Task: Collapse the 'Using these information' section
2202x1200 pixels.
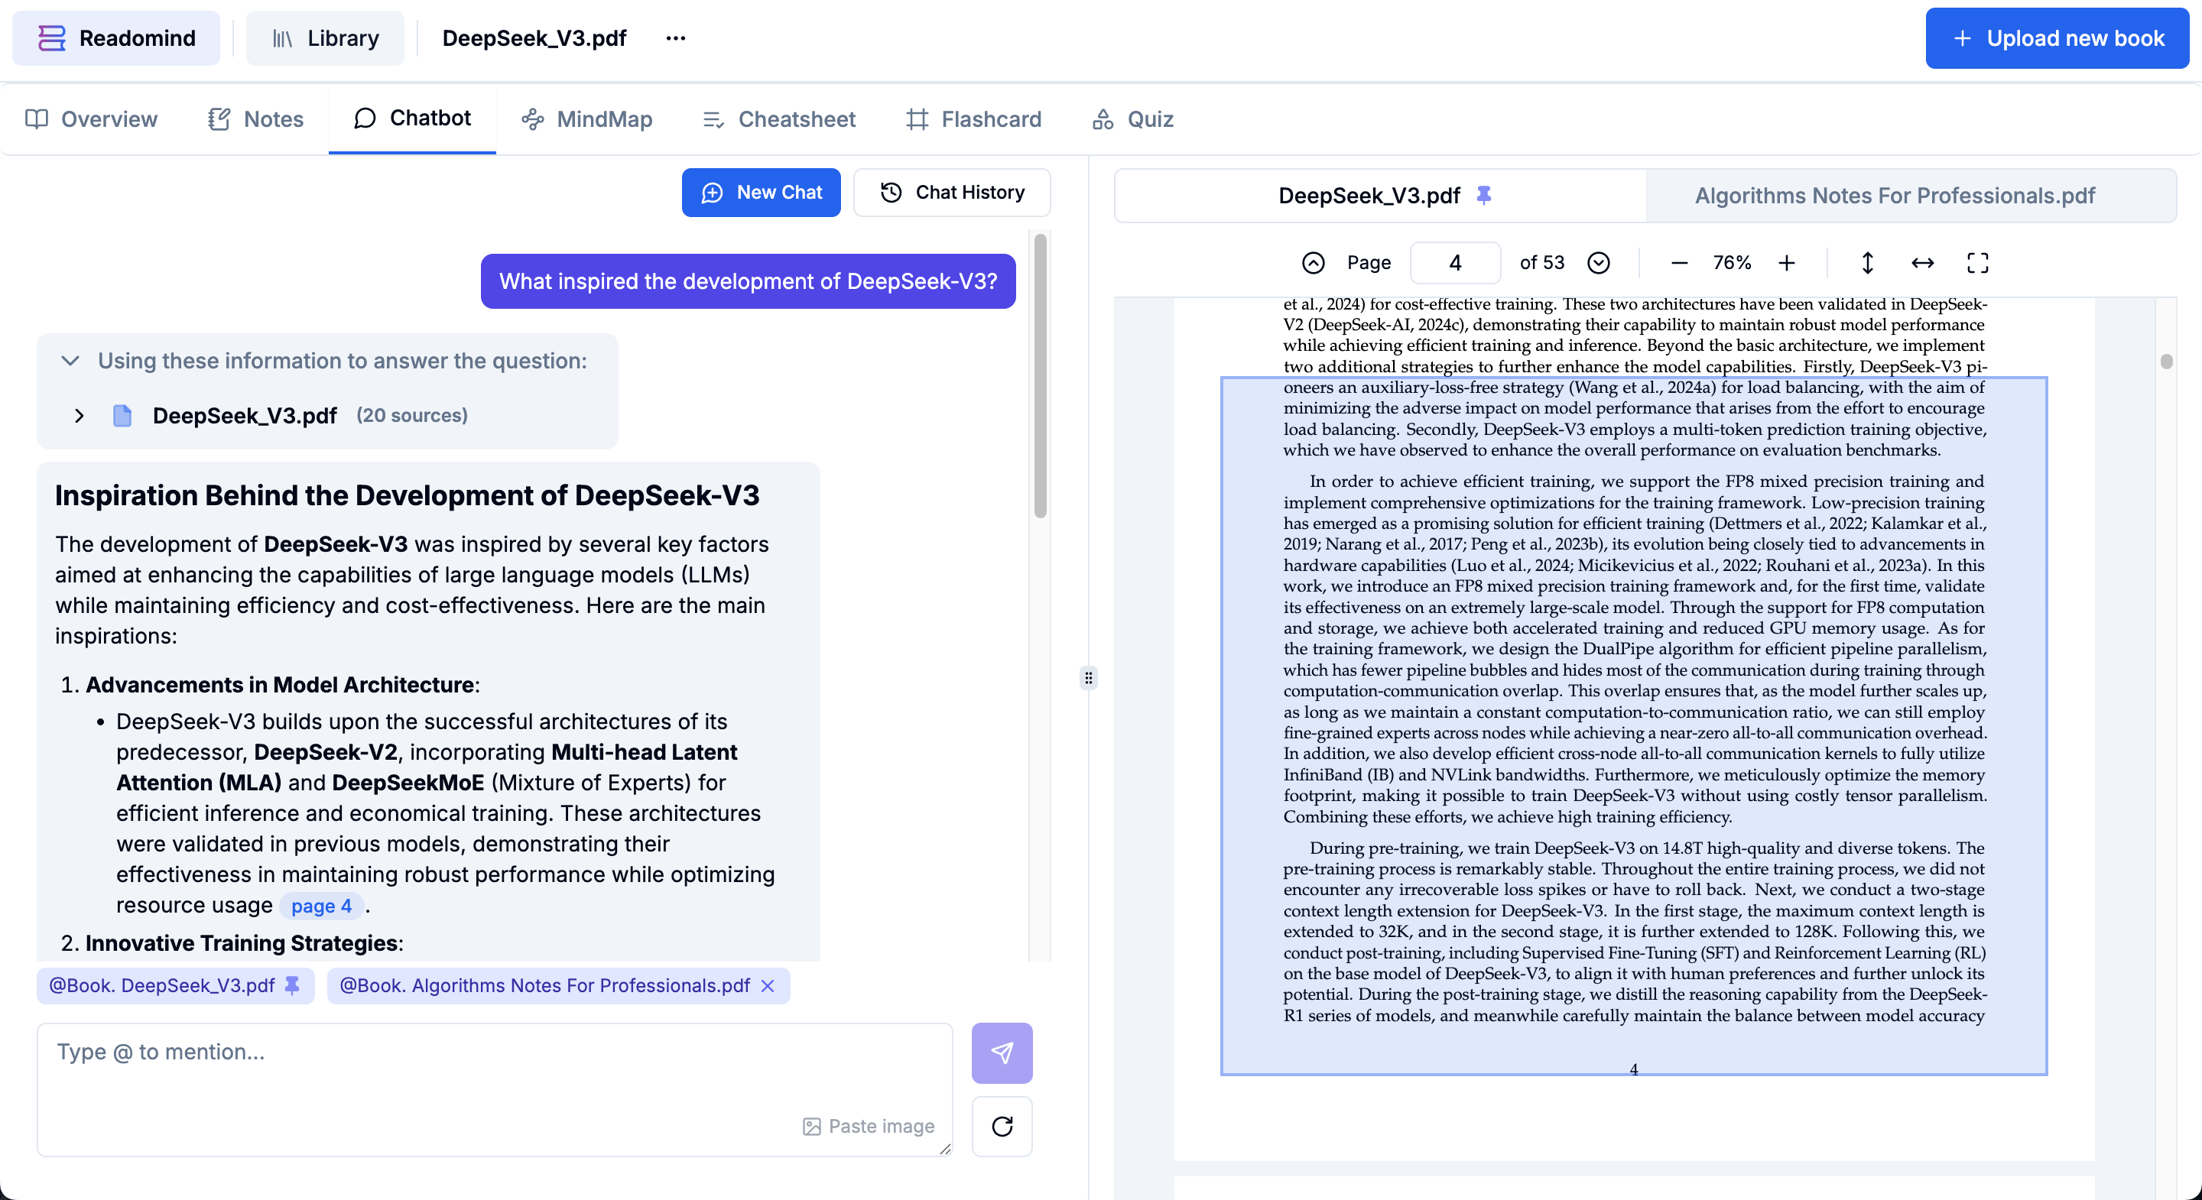Action: [71, 361]
